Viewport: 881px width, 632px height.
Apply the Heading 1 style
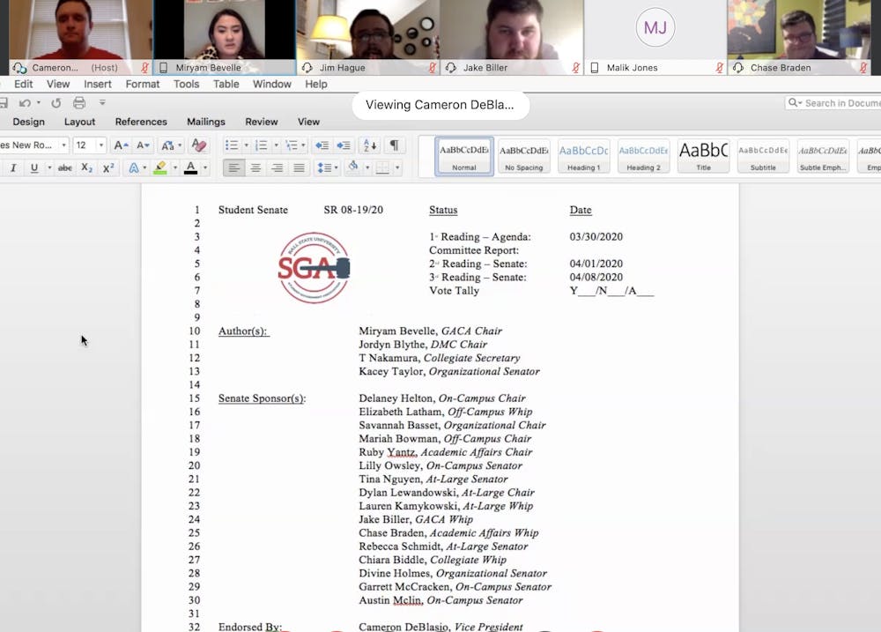click(x=583, y=156)
